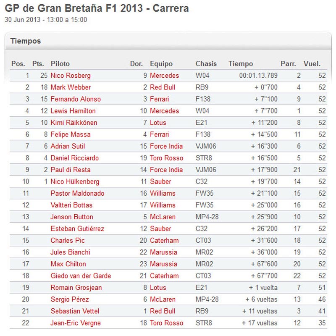This screenshot has height=336, width=336.
Task: Click Fernando Alonso's name
Action: [x=76, y=99]
